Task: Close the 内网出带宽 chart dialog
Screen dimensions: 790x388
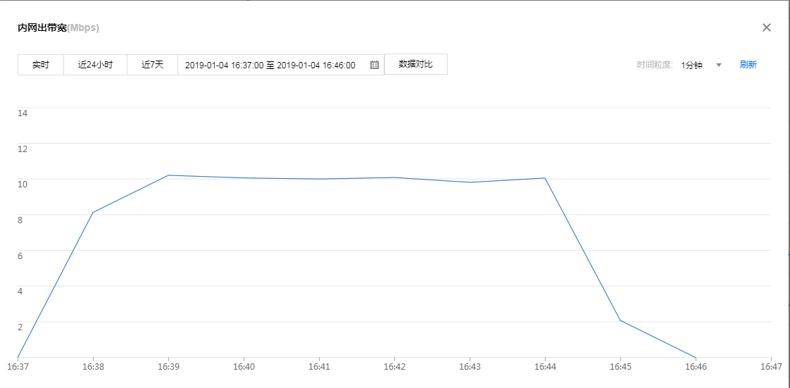Action: click(767, 27)
